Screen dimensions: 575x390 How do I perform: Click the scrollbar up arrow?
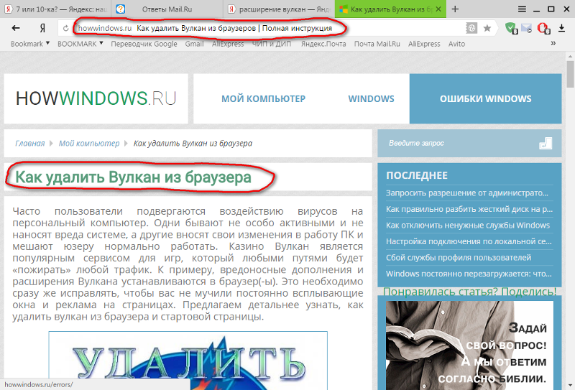coord(570,56)
